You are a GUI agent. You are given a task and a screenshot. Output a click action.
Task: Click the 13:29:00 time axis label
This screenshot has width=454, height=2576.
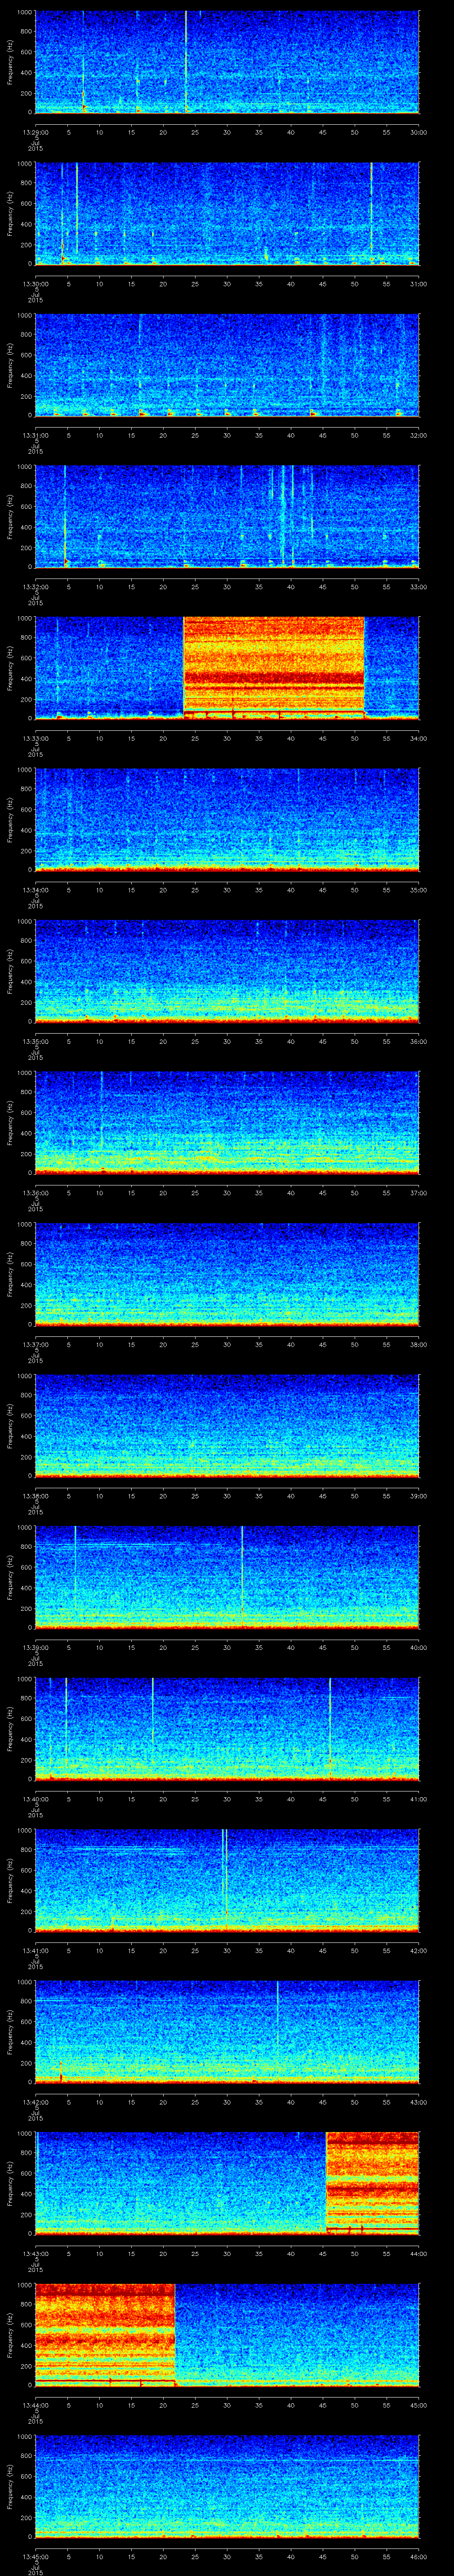pyautogui.click(x=36, y=131)
